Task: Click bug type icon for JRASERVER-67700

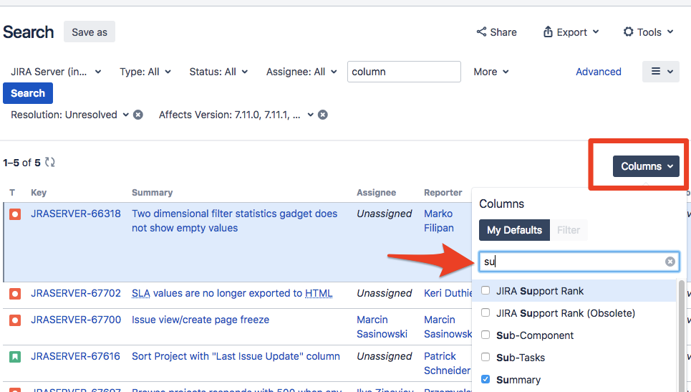Action: (x=15, y=320)
